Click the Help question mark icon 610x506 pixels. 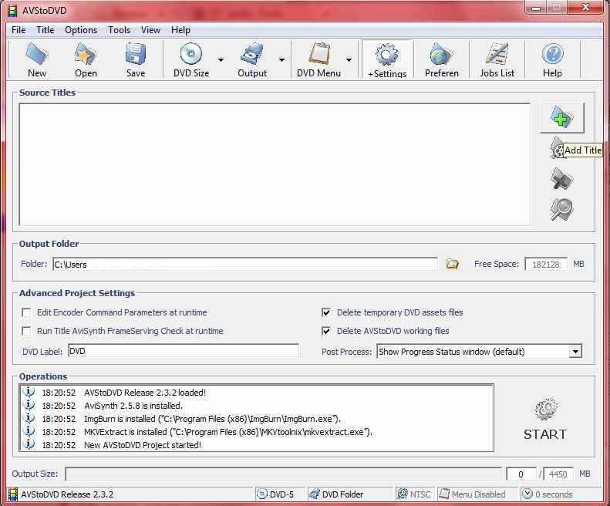point(552,54)
